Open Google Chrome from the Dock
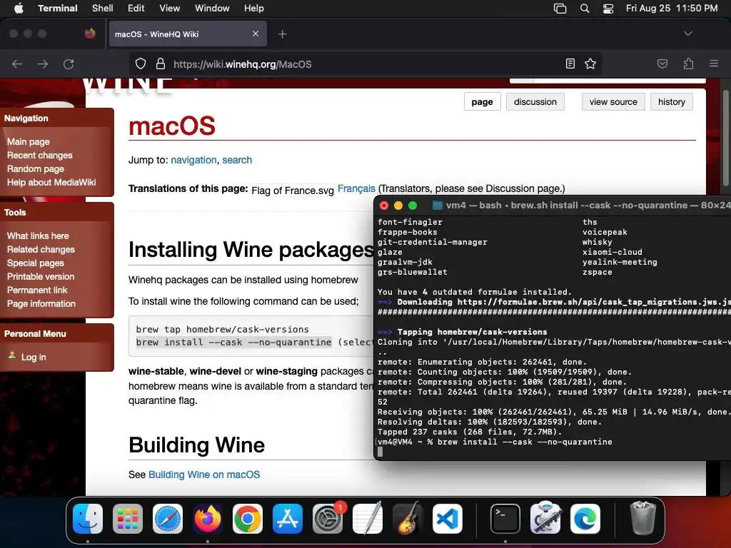Image resolution: width=731 pixels, height=548 pixels. click(x=248, y=519)
